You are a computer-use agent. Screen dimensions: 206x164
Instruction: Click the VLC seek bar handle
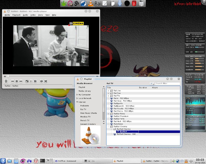tap(8, 76)
